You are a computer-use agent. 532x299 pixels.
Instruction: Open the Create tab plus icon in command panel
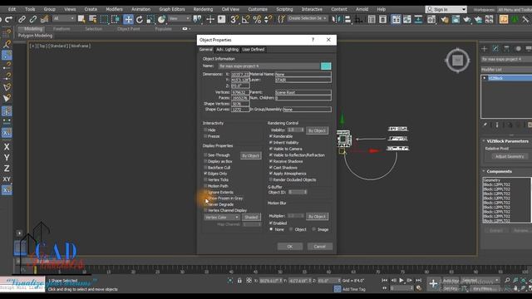pos(485,49)
